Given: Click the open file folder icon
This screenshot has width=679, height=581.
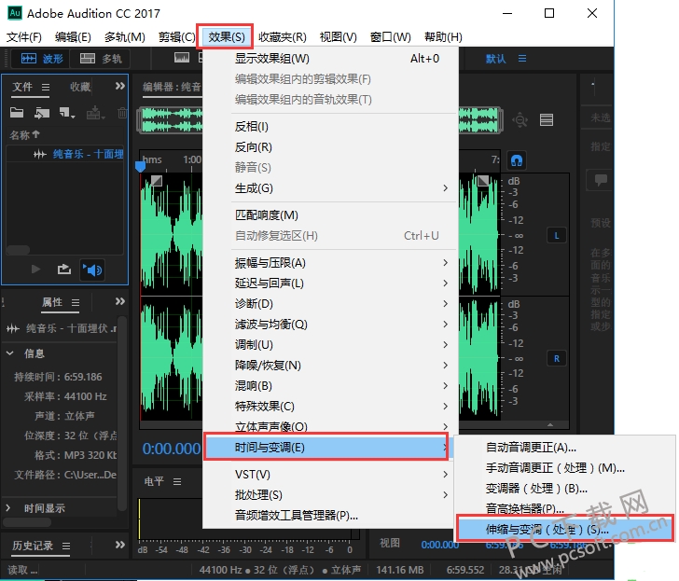Looking at the screenshot, I should tap(17, 113).
